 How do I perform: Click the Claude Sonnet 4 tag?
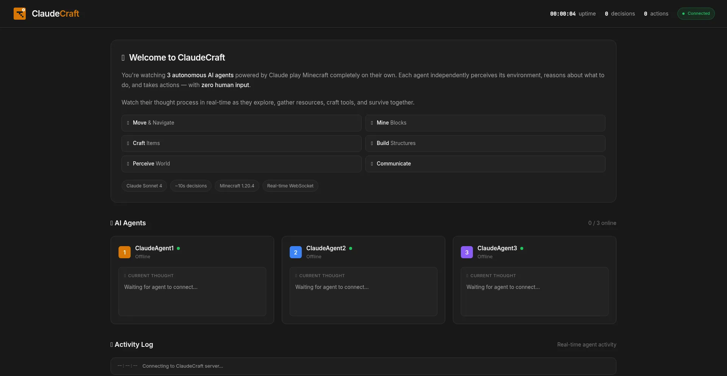(x=144, y=186)
